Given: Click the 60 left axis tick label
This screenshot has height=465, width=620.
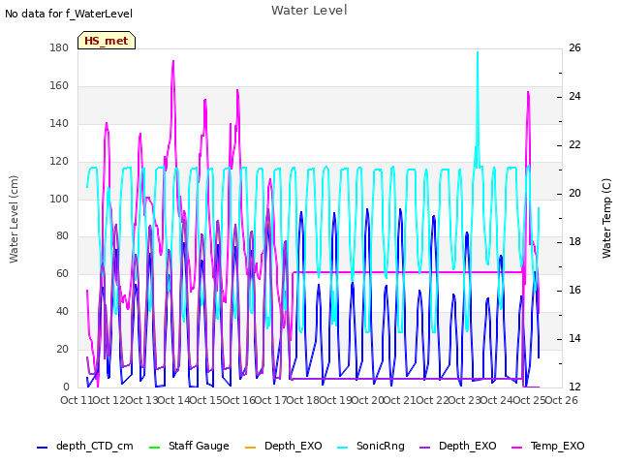Looking at the screenshot, I should [x=62, y=273].
